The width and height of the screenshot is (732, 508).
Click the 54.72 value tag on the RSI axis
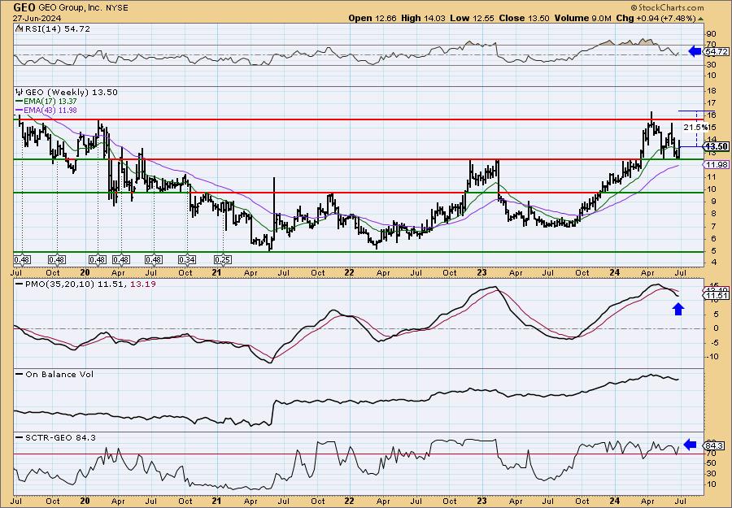click(716, 52)
